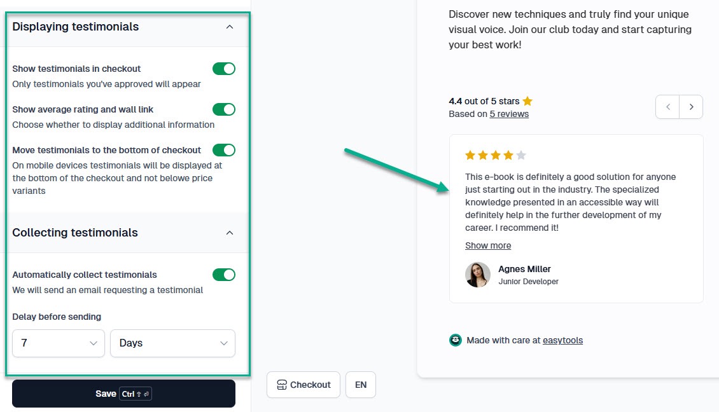Open the easytools link
Viewport: 719px width, 412px height.
pyautogui.click(x=562, y=341)
